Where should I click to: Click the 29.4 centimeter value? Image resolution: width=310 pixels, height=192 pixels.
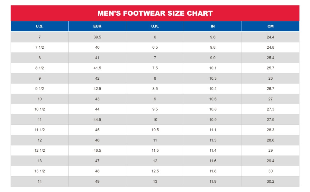270,161
